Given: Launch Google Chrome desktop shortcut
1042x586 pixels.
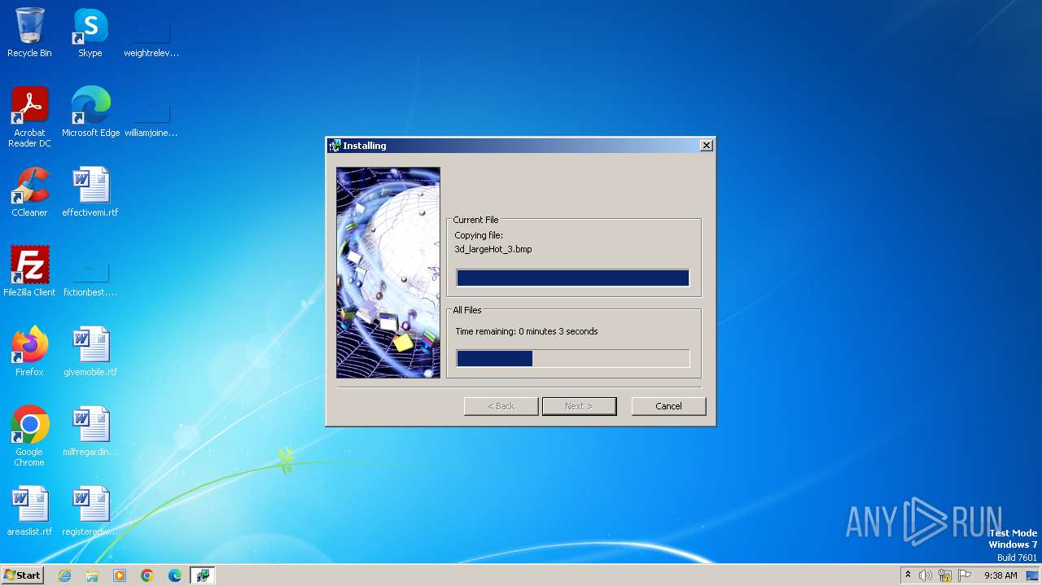Looking at the screenshot, I should tap(29, 436).
